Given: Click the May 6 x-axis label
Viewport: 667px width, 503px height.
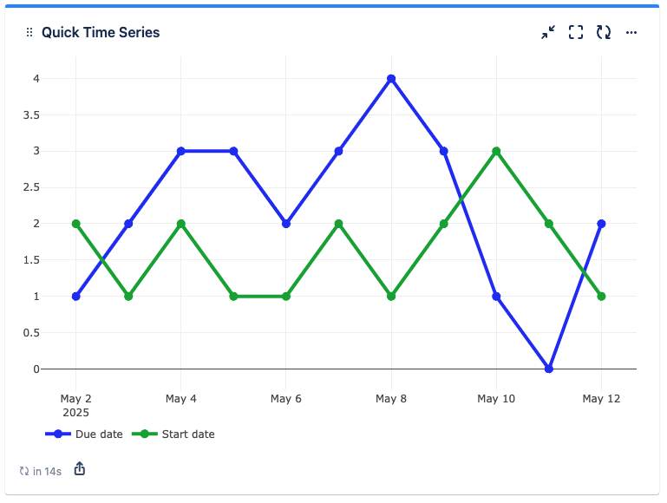Looking at the screenshot, I should [x=286, y=399].
